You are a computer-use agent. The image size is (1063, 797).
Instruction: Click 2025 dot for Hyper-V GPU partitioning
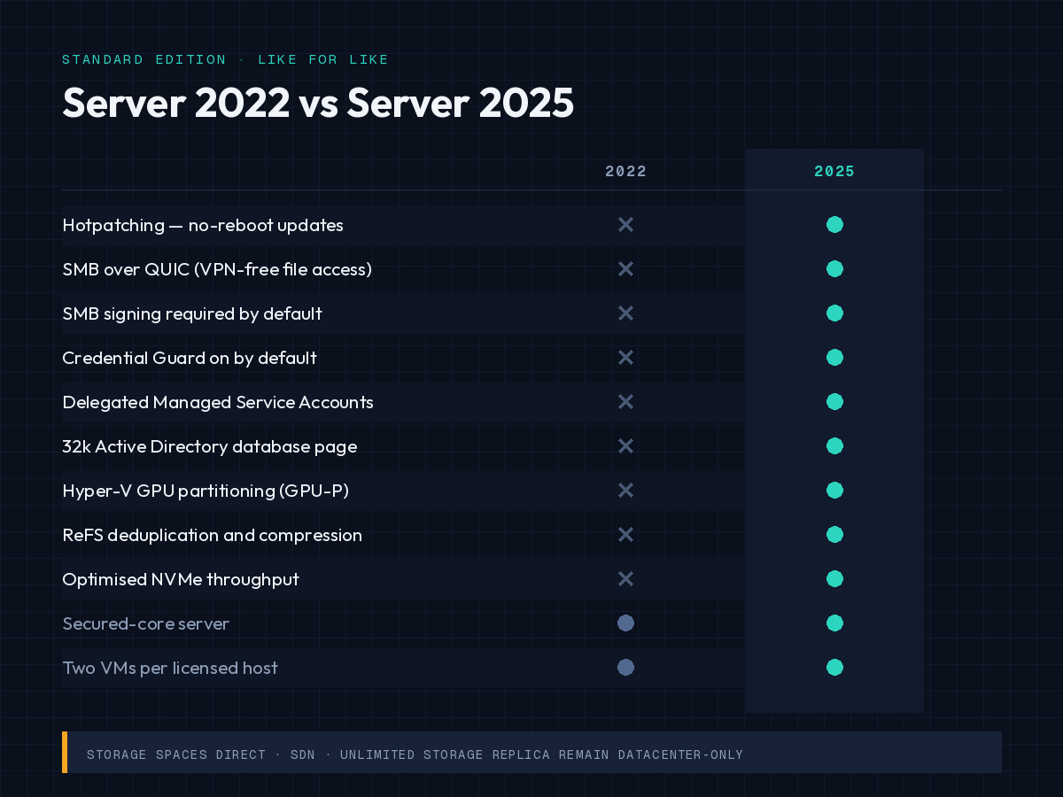(x=834, y=491)
